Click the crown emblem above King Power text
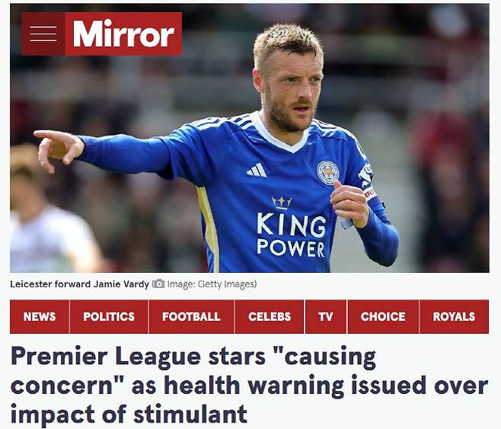 tap(282, 203)
